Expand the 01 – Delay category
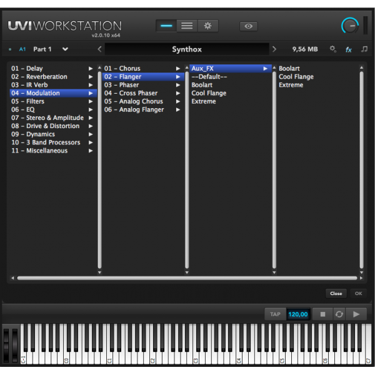 (52, 68)
